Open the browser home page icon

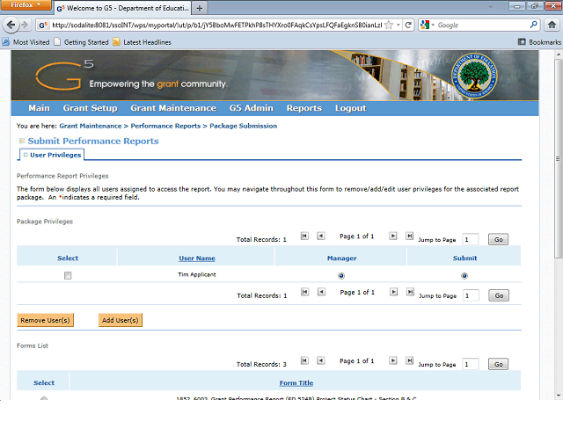[552, 25]
